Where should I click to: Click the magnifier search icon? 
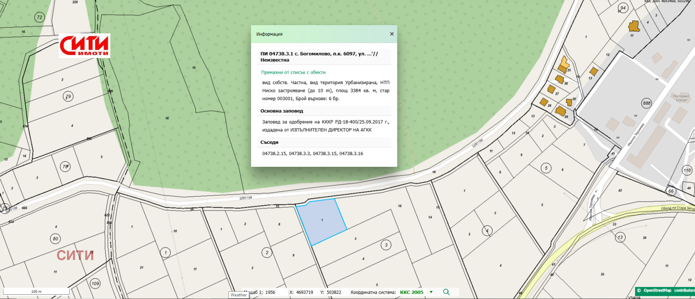(446, 292)
